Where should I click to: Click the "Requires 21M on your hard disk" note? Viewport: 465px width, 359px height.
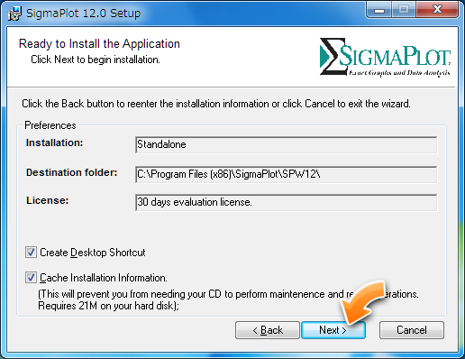coord(108,306)
